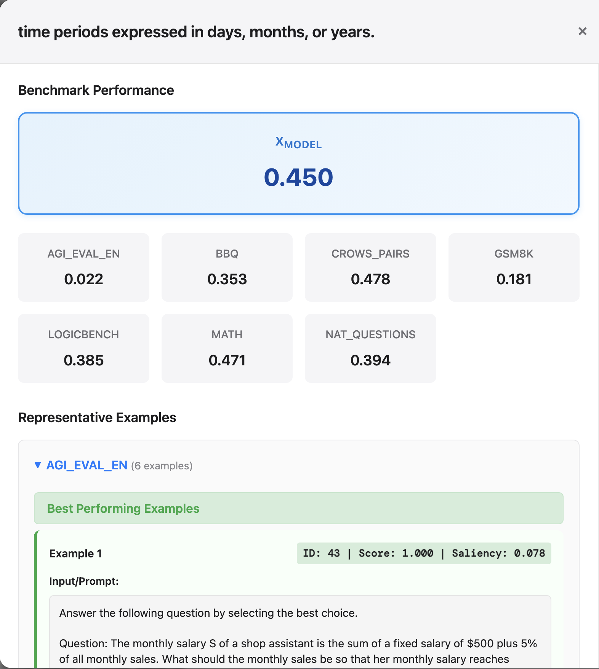This screenshot has height=669, width=599.
Task: Select the LOGICBENCH 0.385 benchmark card
Action: tap(83, 348)
